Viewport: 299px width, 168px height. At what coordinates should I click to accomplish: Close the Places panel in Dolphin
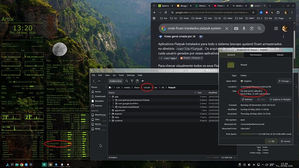(106, 87)
